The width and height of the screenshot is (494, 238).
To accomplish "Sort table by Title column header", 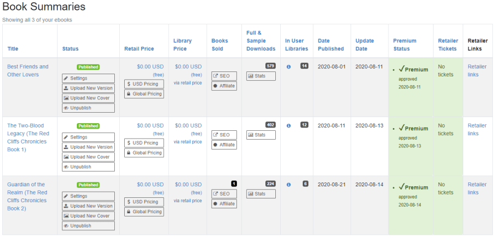I will 13,49.
